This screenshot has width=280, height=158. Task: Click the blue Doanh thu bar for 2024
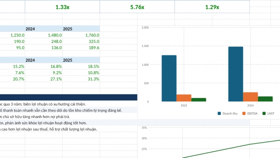click(236, 74)
